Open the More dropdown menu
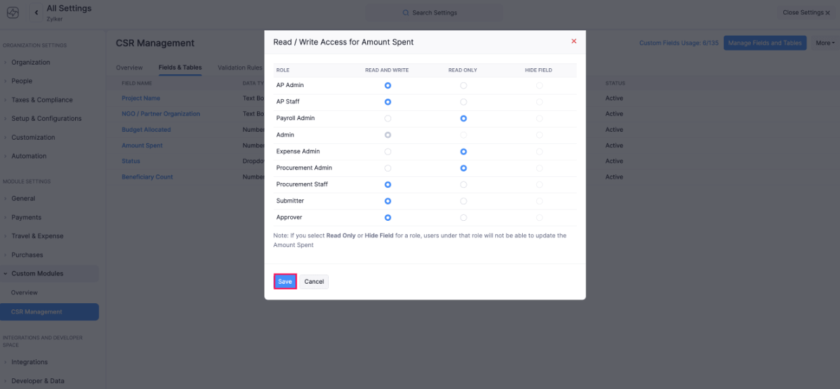The height and width of the screenshot is (389, 840). point(824,43)
